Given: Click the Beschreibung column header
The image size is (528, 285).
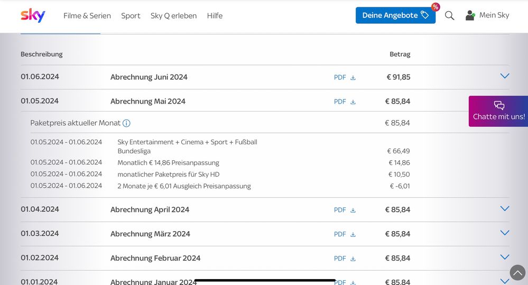Looking at the screenshot, I should (41, 54).
